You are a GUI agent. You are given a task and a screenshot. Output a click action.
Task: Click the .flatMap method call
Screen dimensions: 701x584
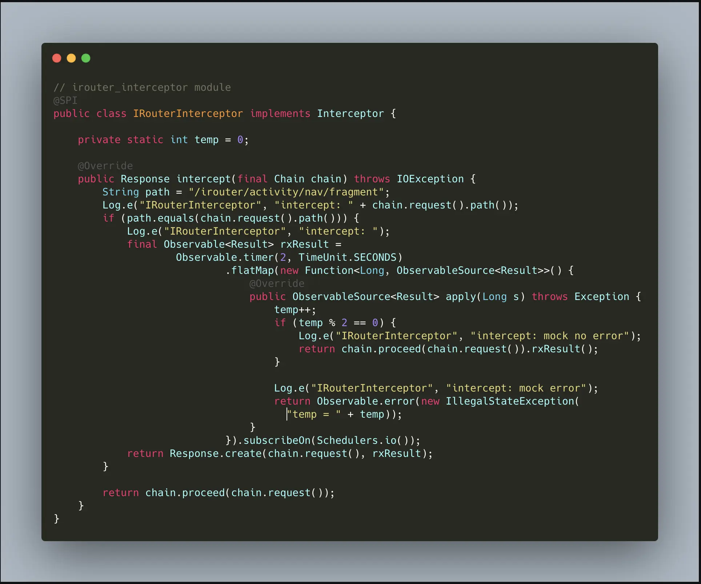(x=252, y=271)
